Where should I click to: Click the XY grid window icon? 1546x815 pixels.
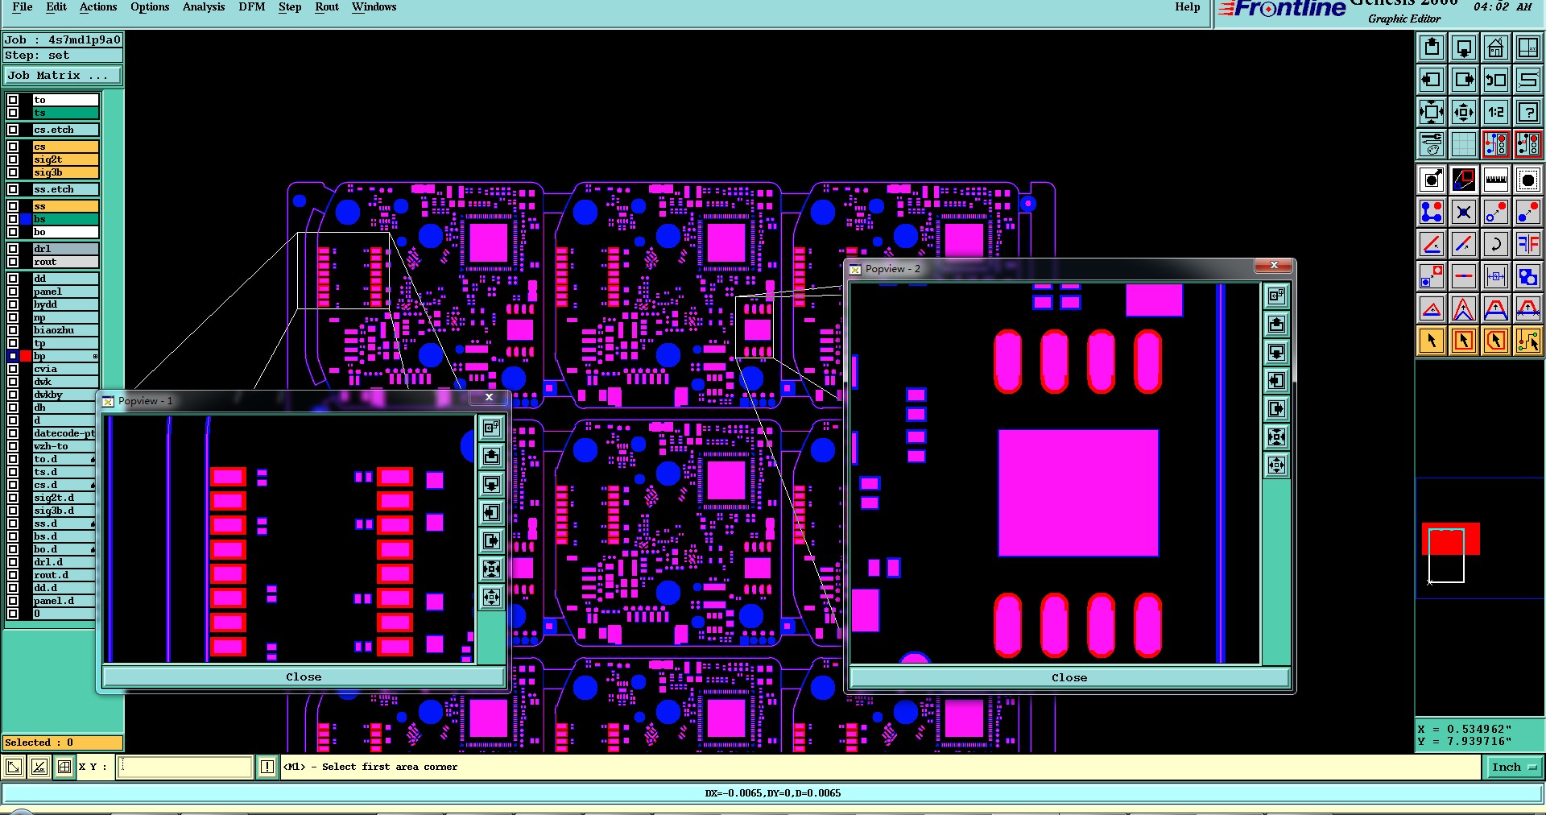pyautogui.click(x=1528, y=48)
